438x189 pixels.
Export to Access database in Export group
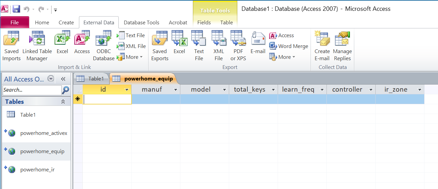point(282,35)
